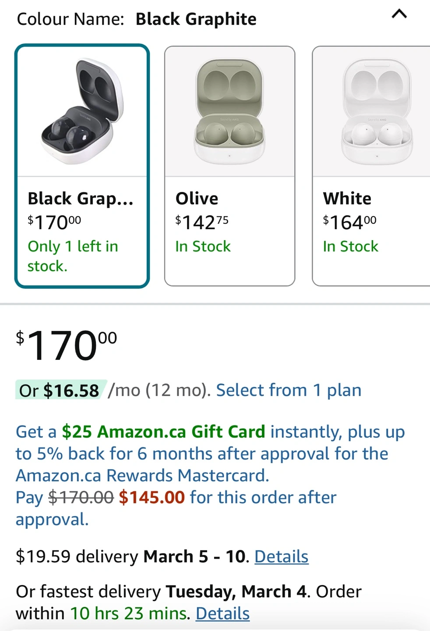Tap the Amazon.ca Rewards Mastercard text
This screenshot has width=430, height=631.
[x=142, y=475]
